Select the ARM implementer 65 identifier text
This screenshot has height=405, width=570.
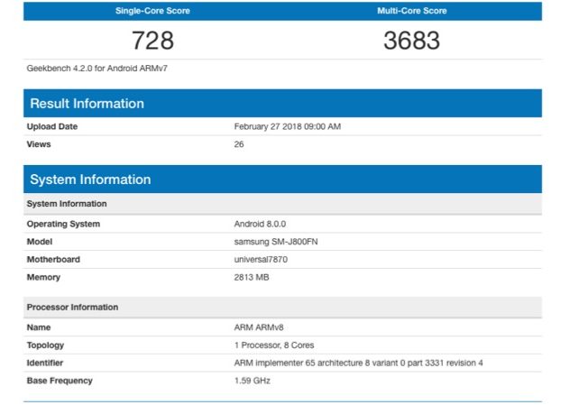[358, 363]
